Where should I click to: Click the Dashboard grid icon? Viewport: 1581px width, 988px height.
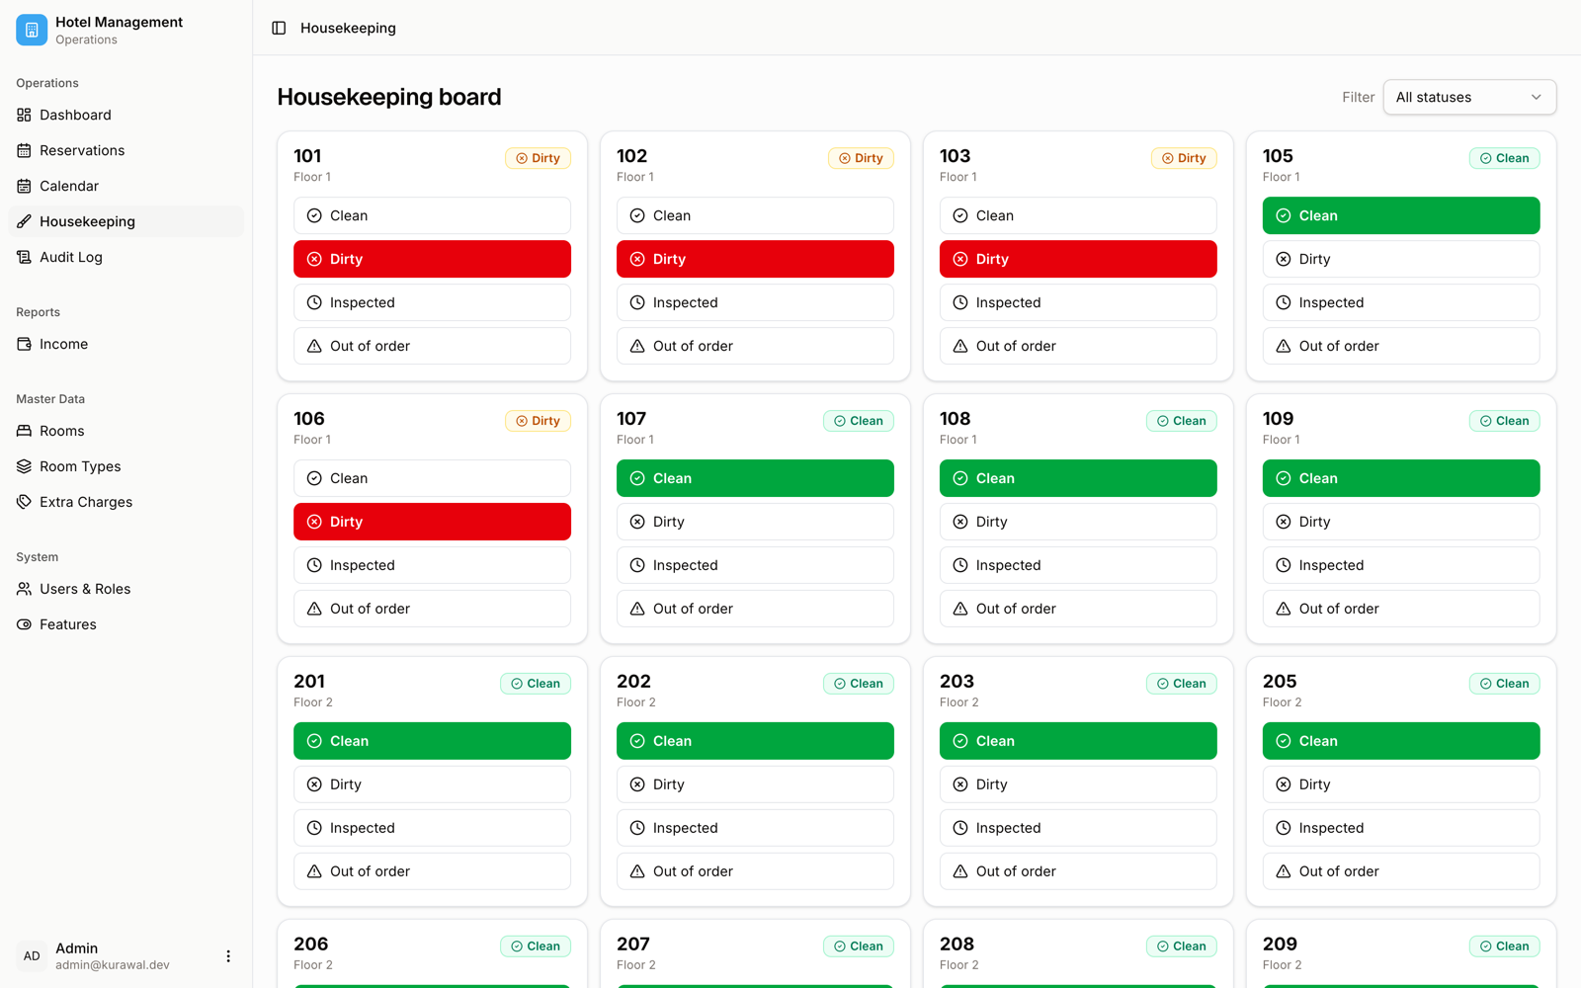[24, 115]
